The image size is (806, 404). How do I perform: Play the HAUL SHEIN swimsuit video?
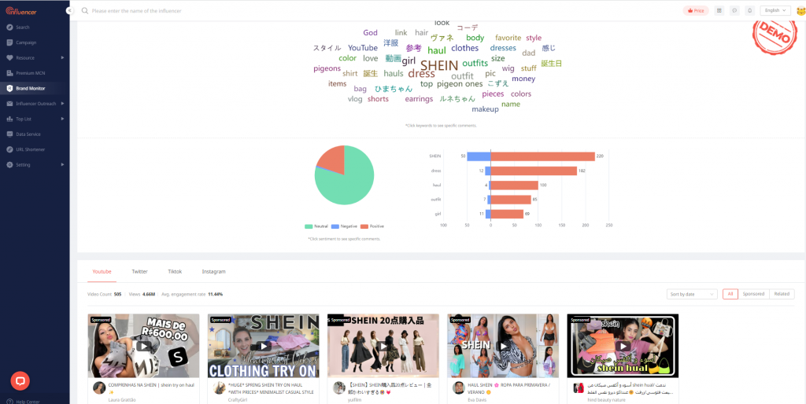pyautogui.click(x=503, y=346)
